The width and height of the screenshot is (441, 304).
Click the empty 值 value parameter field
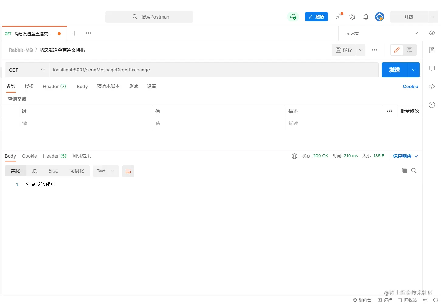pyautogui.click(x=219, y=124)
